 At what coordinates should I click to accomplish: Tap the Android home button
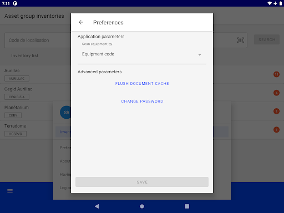click(142, 206)
